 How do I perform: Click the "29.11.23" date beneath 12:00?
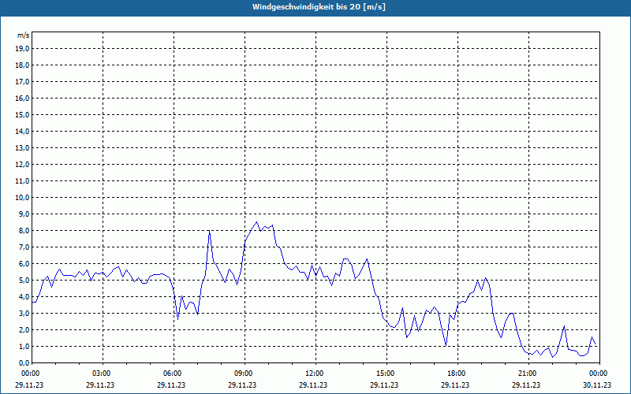pyautogui.click(x=313, y=385)
